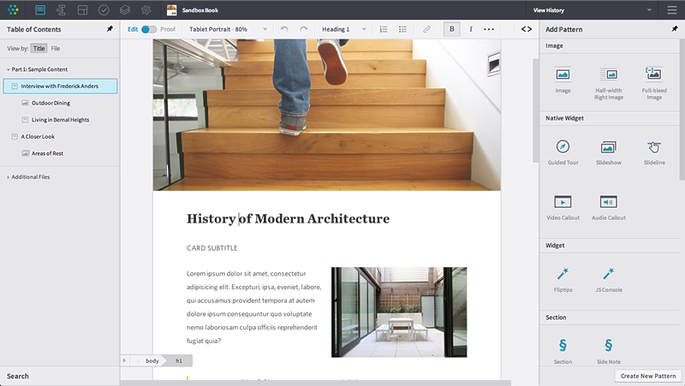The height and width of the screenshot is (386, 685).
Task: Click the Undo arrow
Action: [284, 29]
